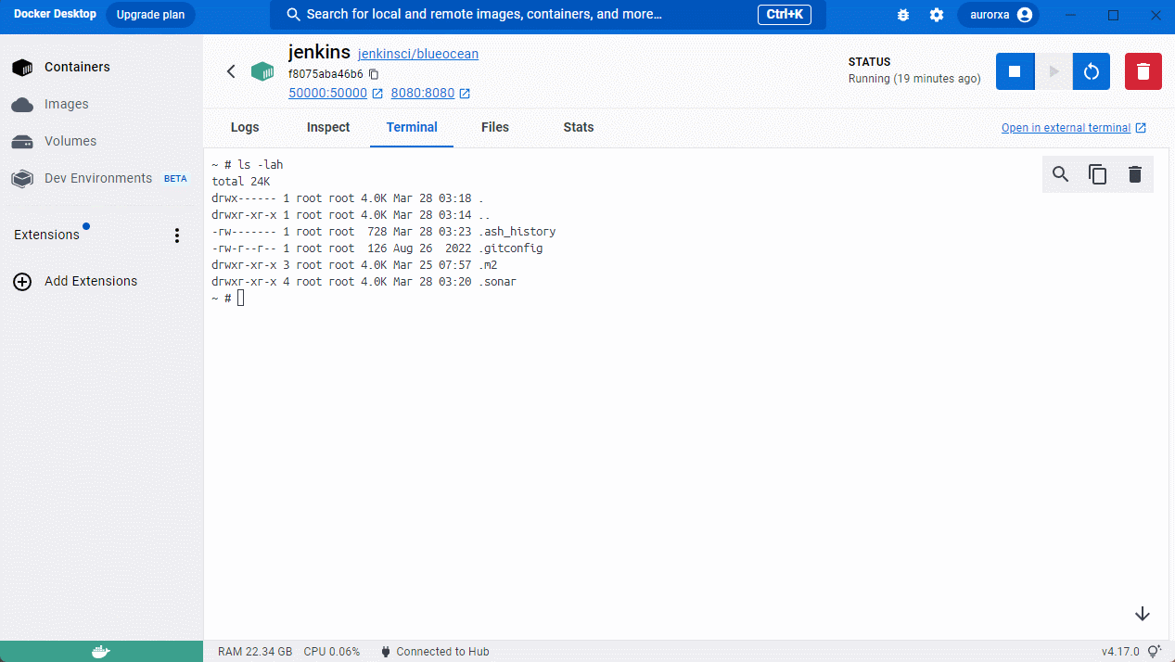Image resolution: width=1175 pixels, height=662 pixels.
Task: Switch to the Files tab
Action: coord(495,128)
